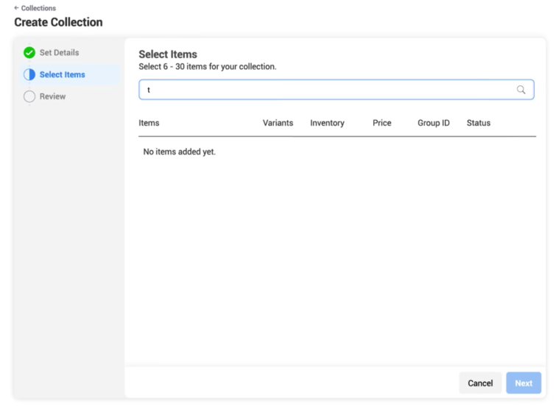
Task: Click the half-filled blue circle step icon
Action: tap(29, 75)
